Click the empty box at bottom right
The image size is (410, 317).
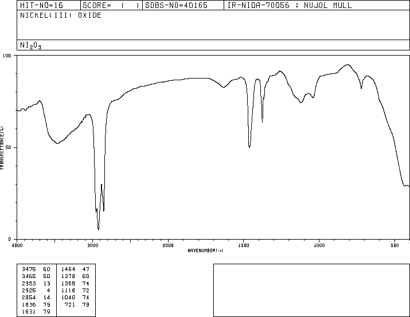pyautogui.click(x=311, y=290)
